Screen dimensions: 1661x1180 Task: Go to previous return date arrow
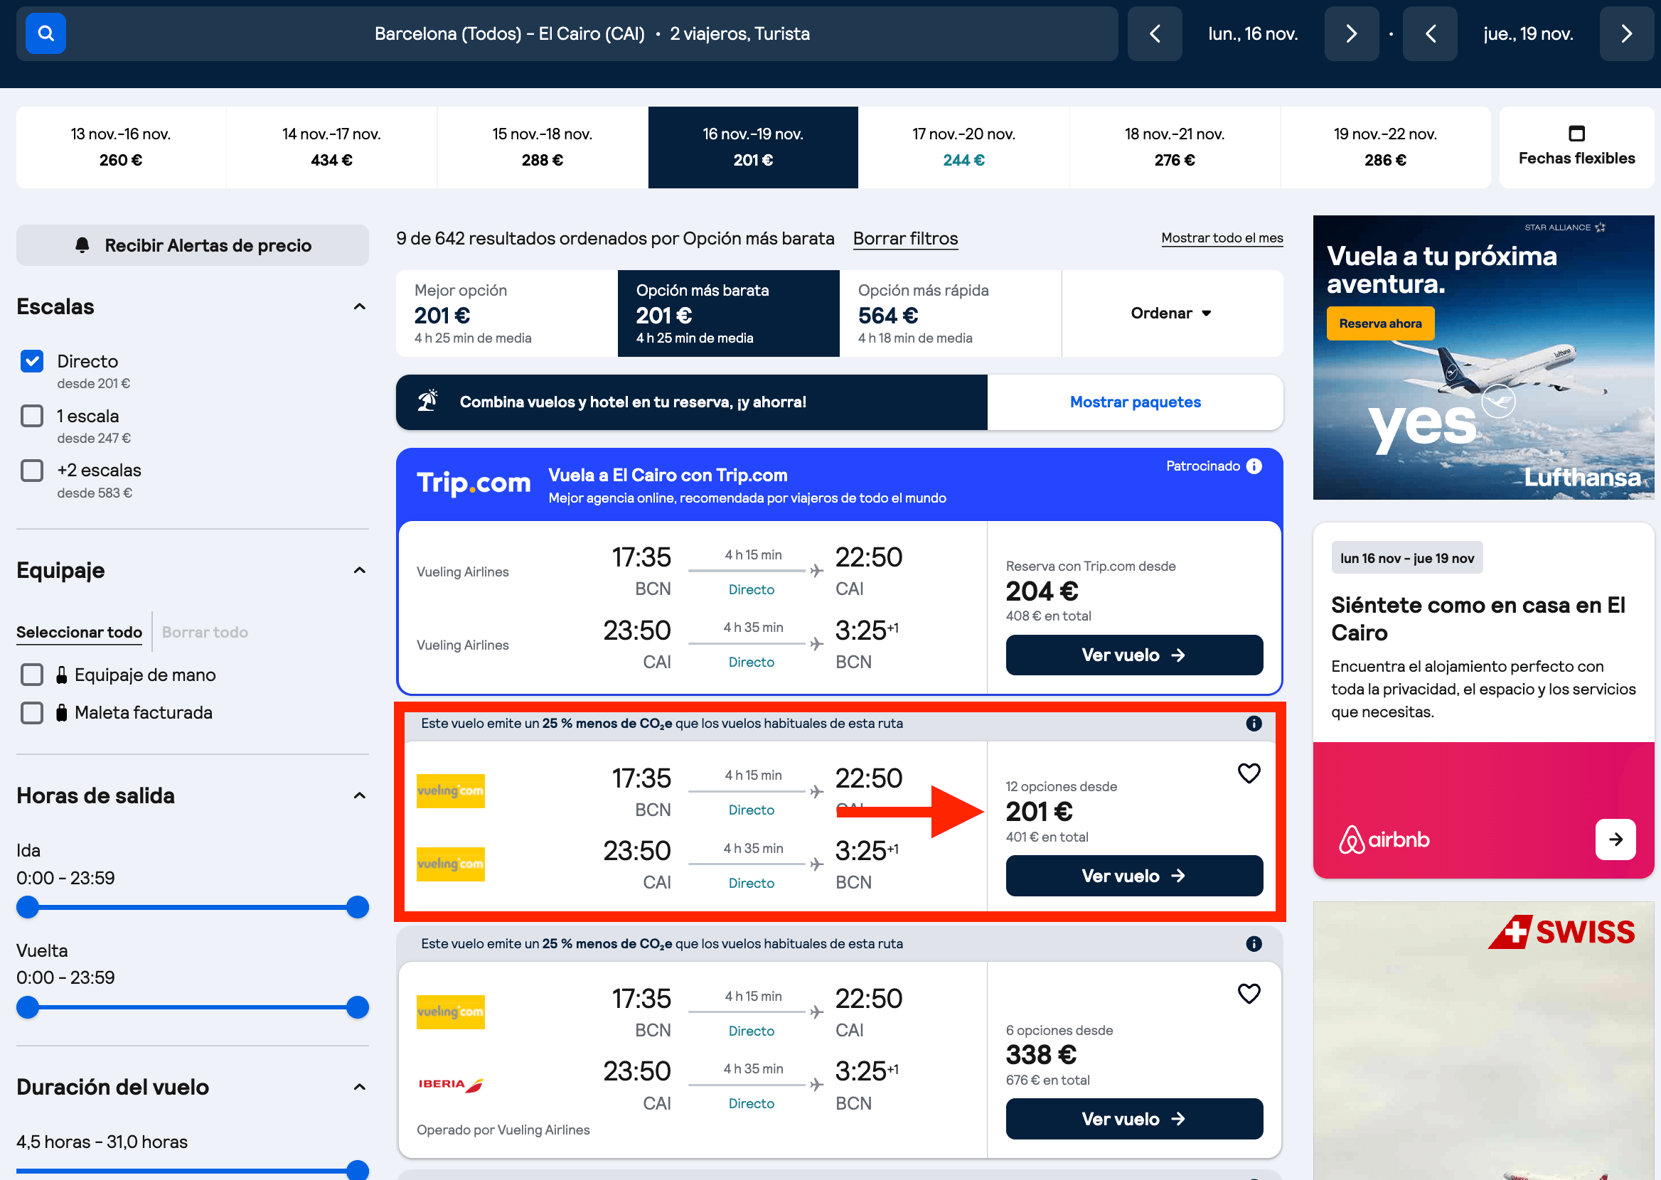click(x=1430, y=33)
